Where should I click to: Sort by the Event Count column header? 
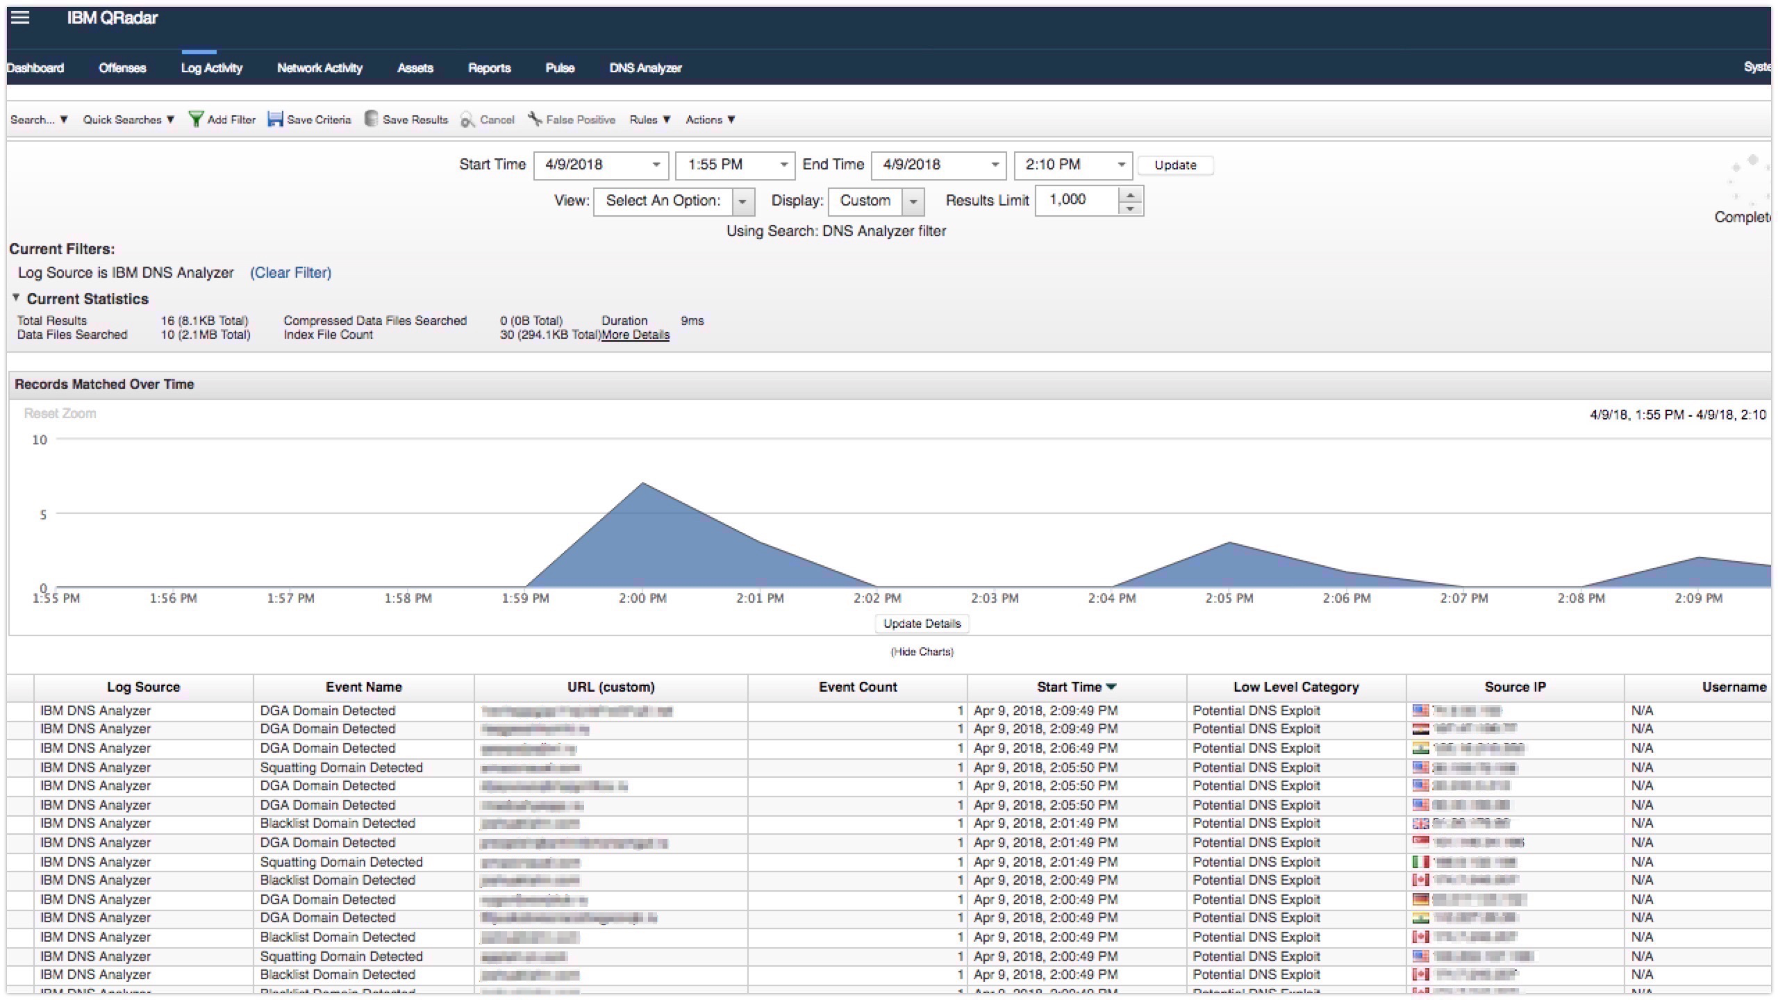point(858,687)
